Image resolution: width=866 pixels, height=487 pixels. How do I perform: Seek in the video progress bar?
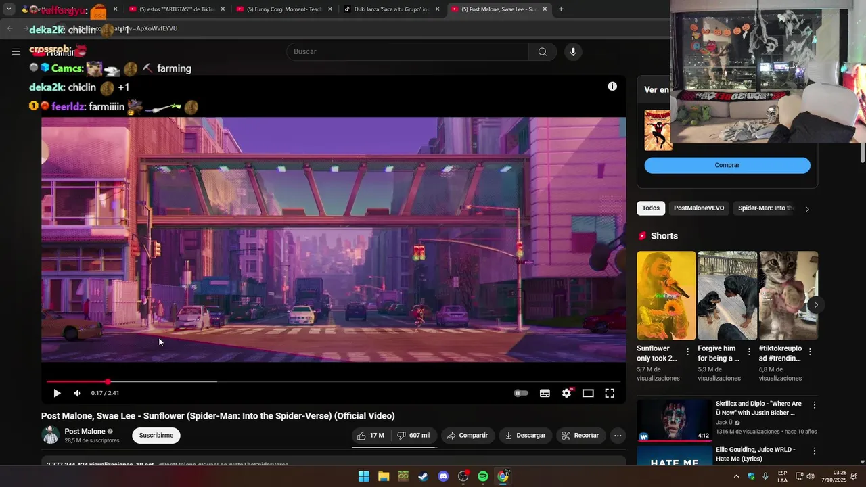pyautogui.click(x=334, y=381)
